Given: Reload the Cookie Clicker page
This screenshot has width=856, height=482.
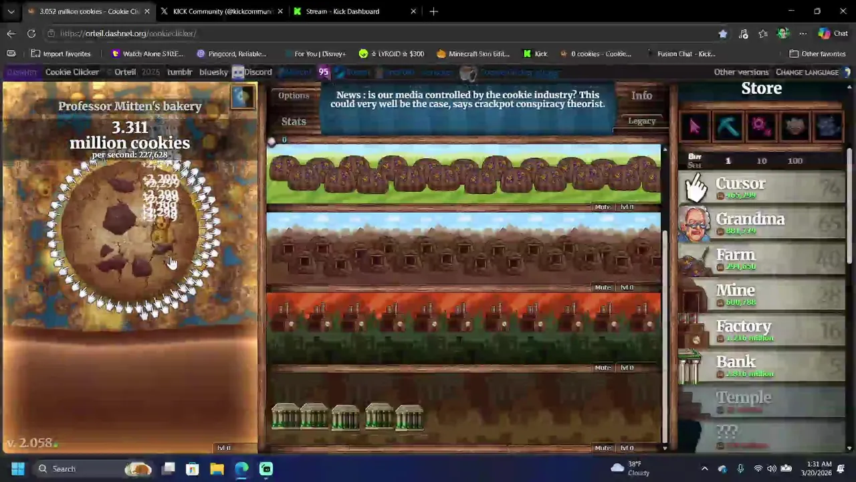Looking at the screenshot, I should pos(31,33).
